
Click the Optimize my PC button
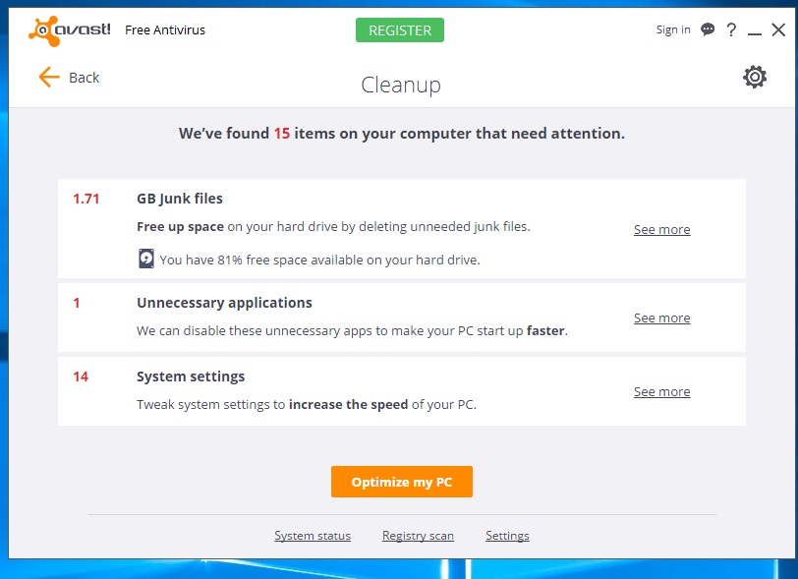click(402, 482)
